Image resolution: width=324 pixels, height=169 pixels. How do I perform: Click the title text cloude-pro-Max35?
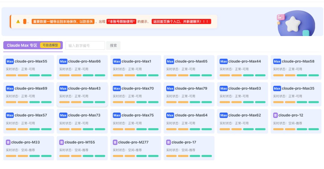(x=298, y=89)
